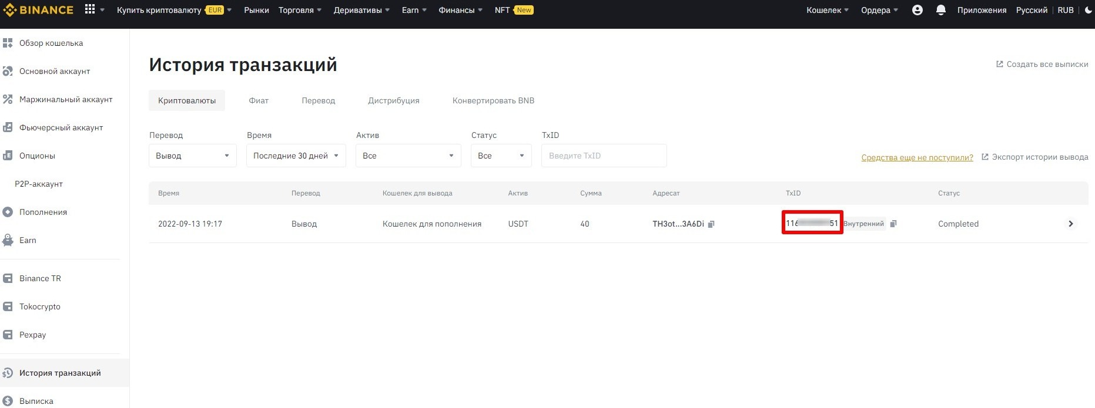Image resolution: width=1095 pixels, height=408 pixels.
Task: Copy the recipient address TH3ot...3A6Di
Action: 711,224
